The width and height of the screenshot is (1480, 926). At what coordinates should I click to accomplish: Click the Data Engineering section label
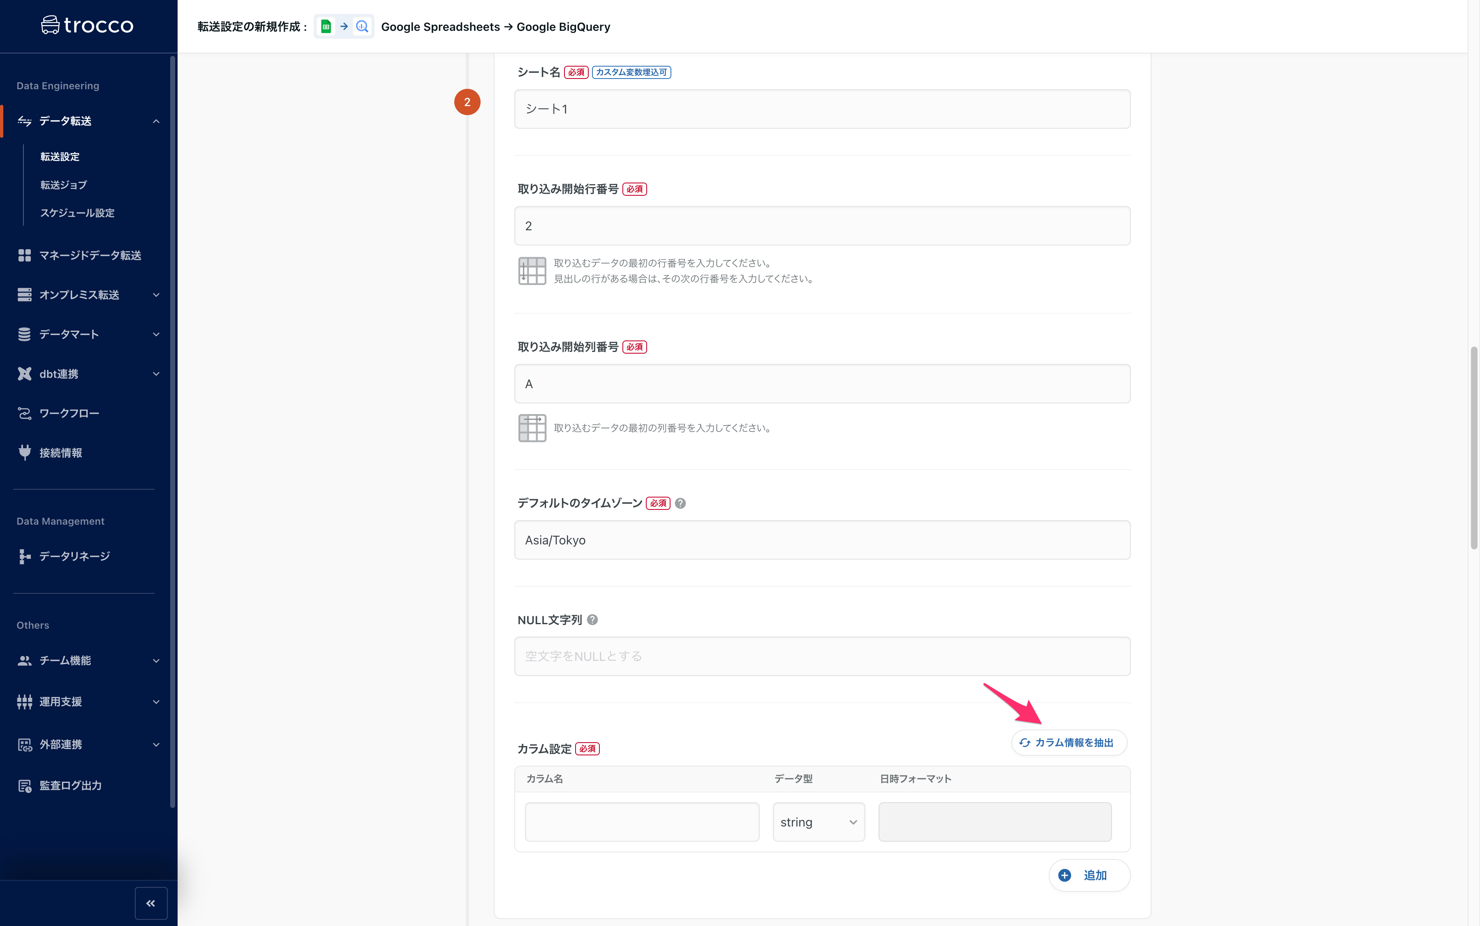pos(58,86)
